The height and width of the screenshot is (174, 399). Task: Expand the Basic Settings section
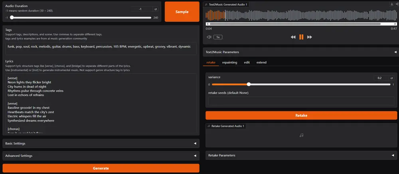tap(101, 143)
